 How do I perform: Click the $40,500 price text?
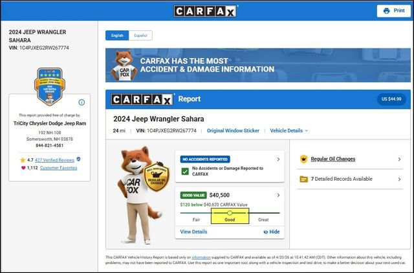pos(219,196)
